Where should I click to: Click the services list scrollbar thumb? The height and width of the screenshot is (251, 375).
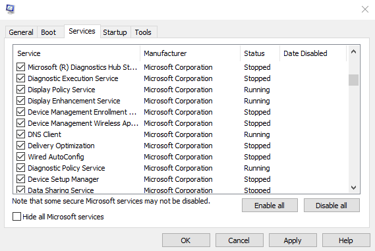(353, 80)
